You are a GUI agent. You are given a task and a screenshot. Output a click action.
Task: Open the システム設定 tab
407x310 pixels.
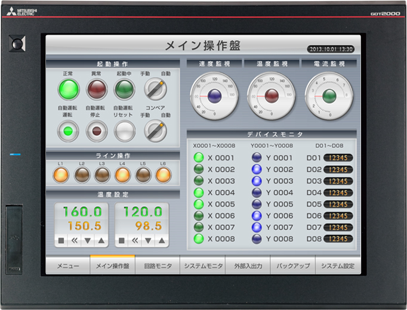click(338, 266)
